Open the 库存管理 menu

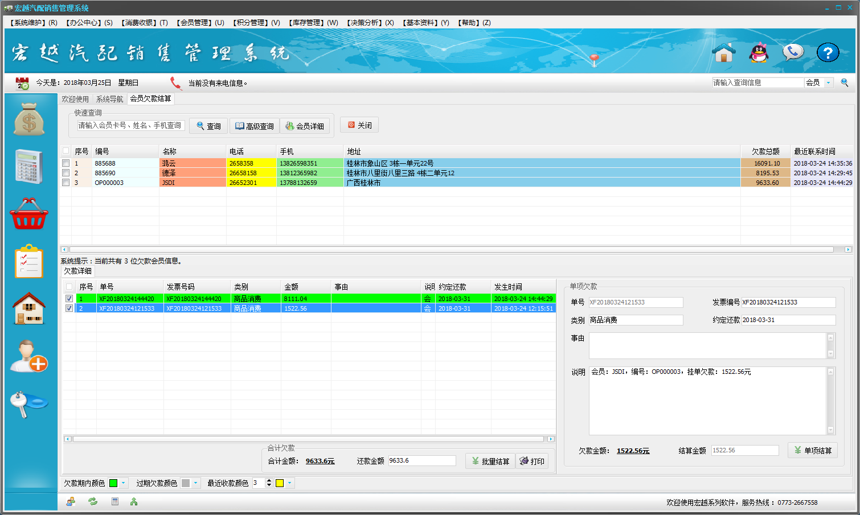(x=313, y=23)
